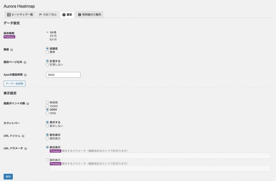Hide the count bar by selecting 表示しない

point(47,126)
